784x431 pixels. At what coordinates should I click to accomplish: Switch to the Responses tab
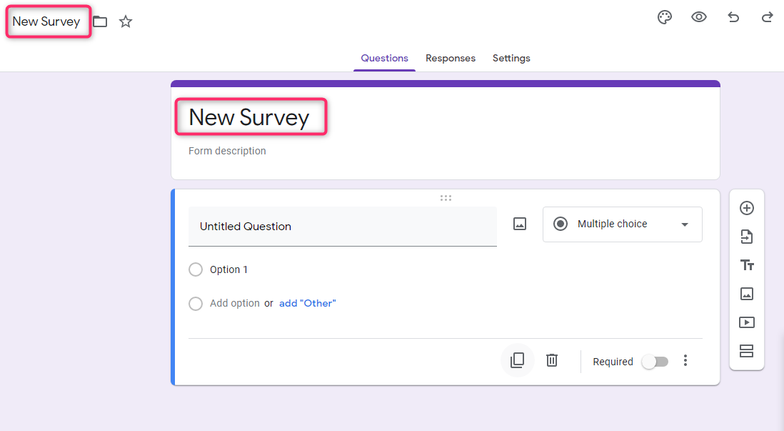pos(451,58)
